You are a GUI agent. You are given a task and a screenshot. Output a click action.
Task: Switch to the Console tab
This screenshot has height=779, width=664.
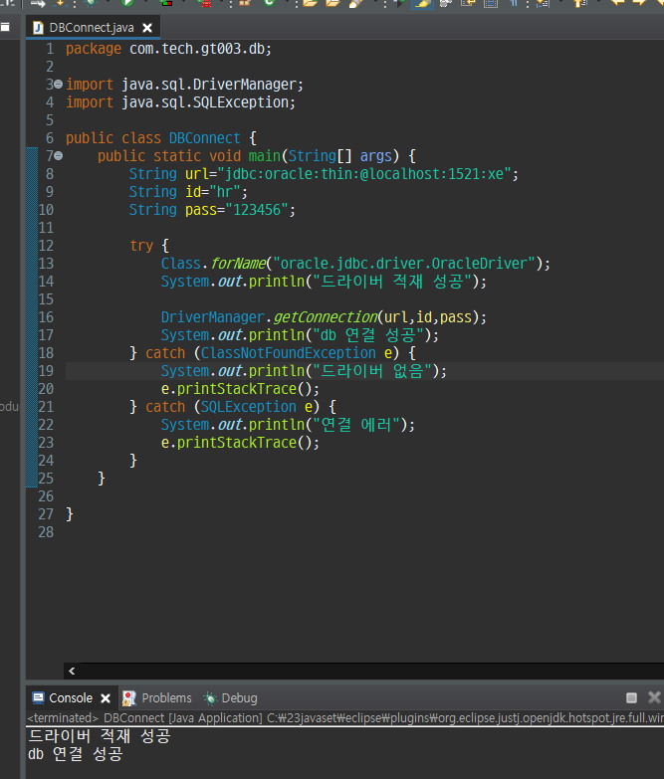[71, 698]
